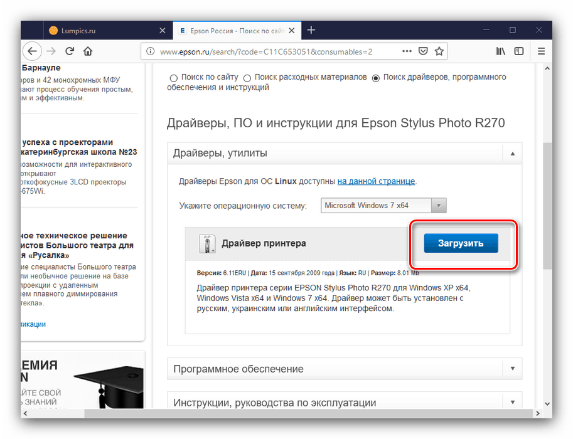Open the Firefox Library icon
573x439 pixels.
[500, 51]
